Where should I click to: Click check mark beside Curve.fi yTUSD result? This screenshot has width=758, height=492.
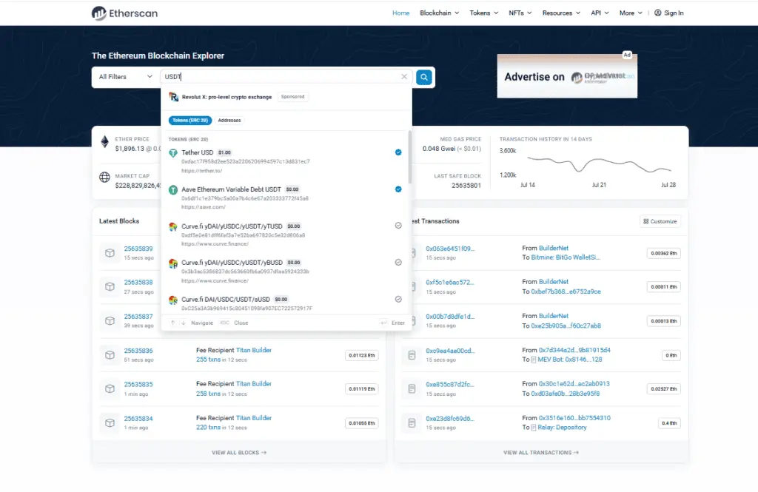point(398,226)
